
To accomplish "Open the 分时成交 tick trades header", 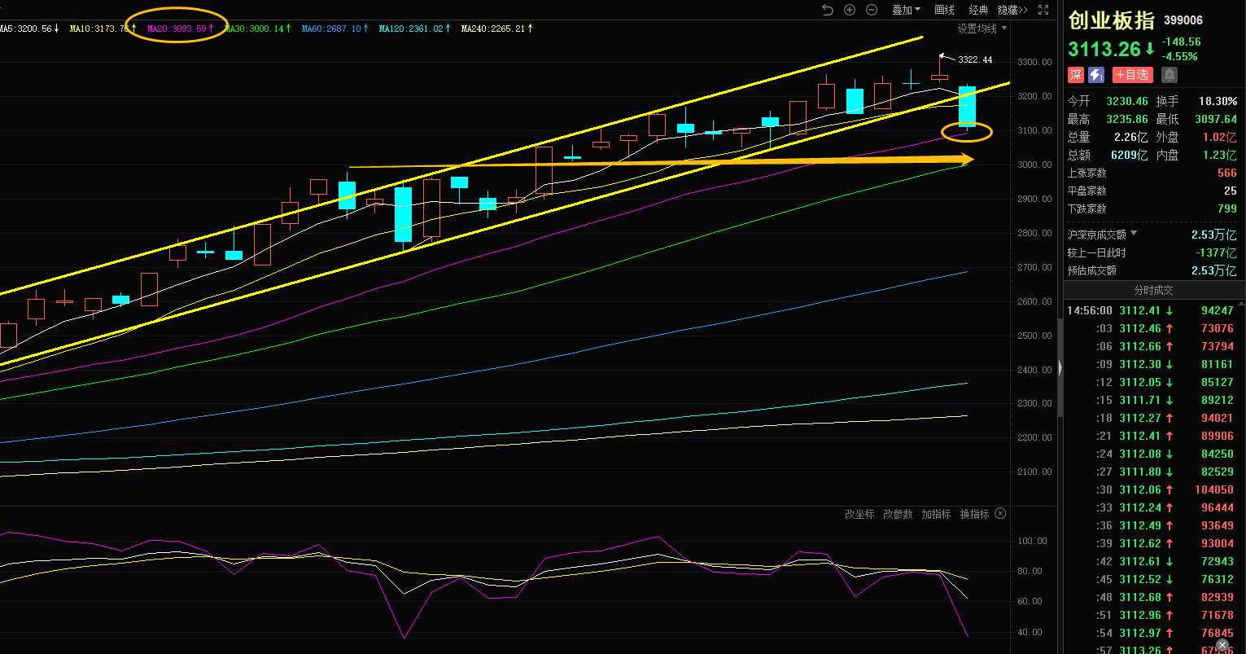I will (1154, 290).
